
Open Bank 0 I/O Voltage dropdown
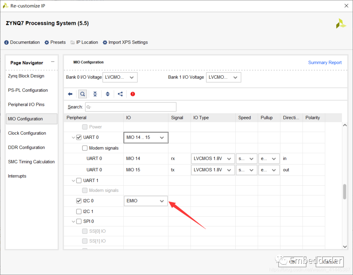(x=120, y=77)
